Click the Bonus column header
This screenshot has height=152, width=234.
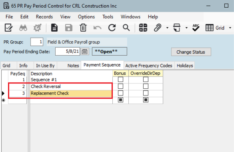(120, 73)
